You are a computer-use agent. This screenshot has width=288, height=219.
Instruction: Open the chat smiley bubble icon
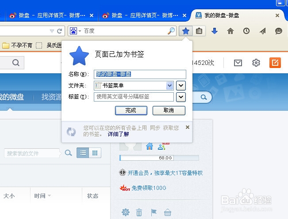(x=279, y=31)
